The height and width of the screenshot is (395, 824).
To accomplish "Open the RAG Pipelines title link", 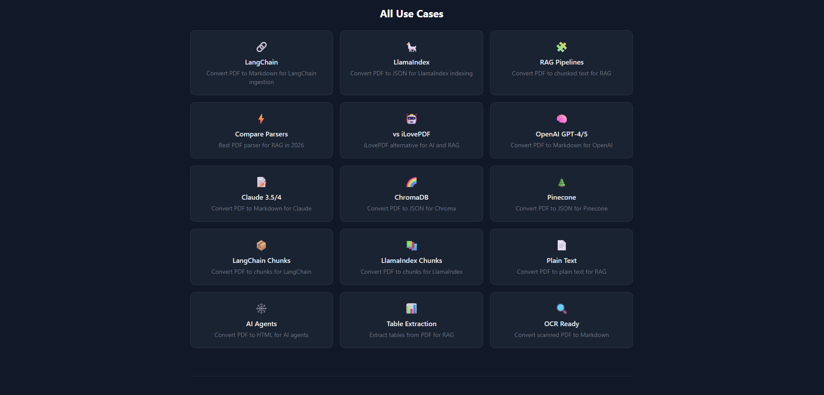I will pyautogui.click(x=562, y=62).
